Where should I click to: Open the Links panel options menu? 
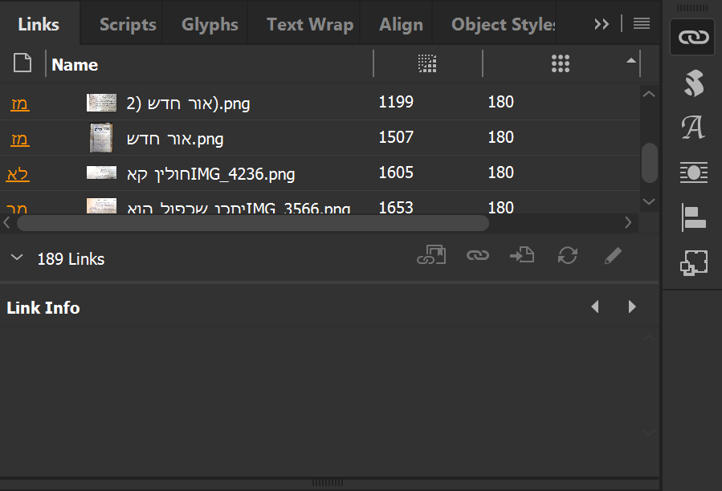pyautogui.click(x=642, y=24)
